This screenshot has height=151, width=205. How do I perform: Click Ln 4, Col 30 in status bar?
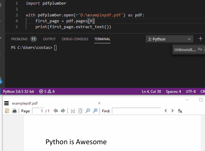pos(151,92)
